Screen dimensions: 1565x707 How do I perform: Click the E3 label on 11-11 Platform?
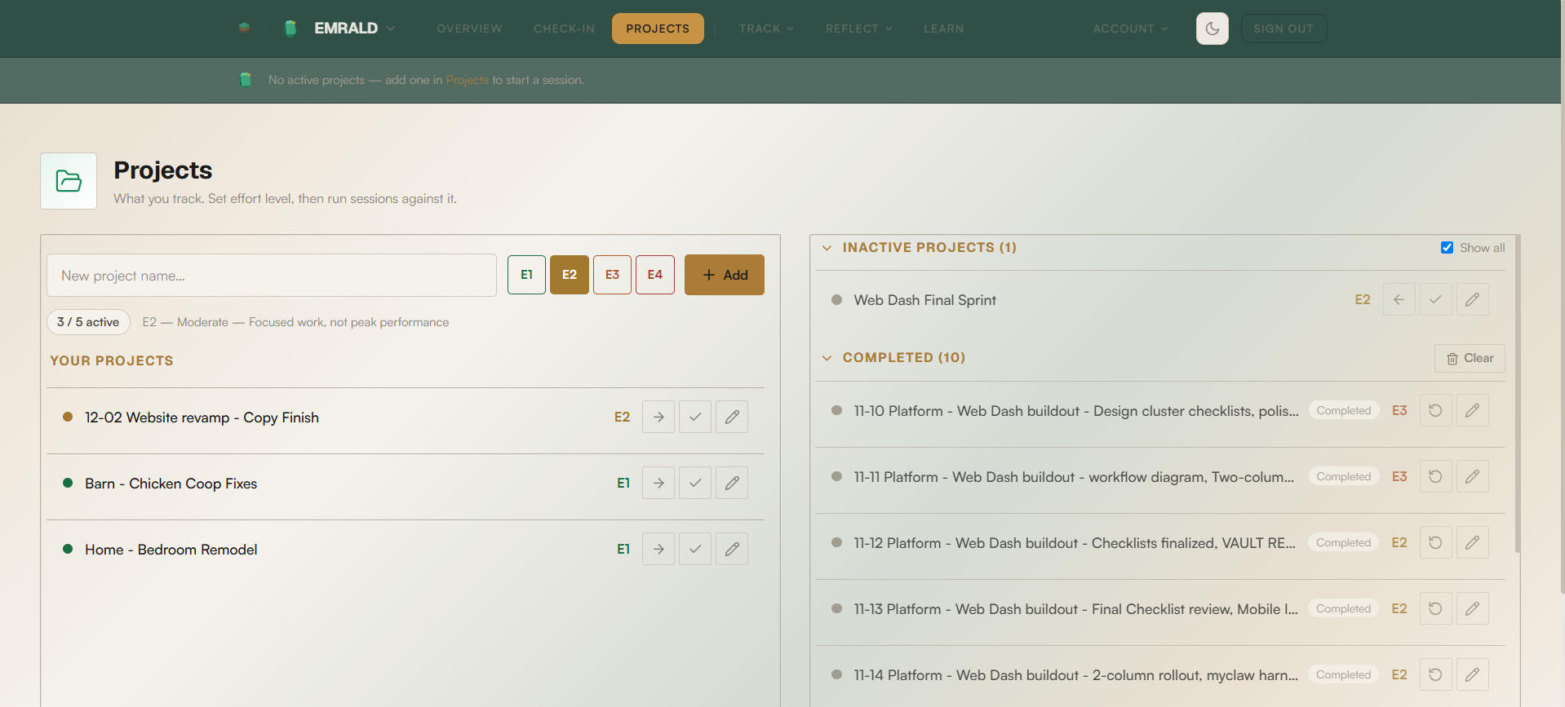click(1399, 476)
